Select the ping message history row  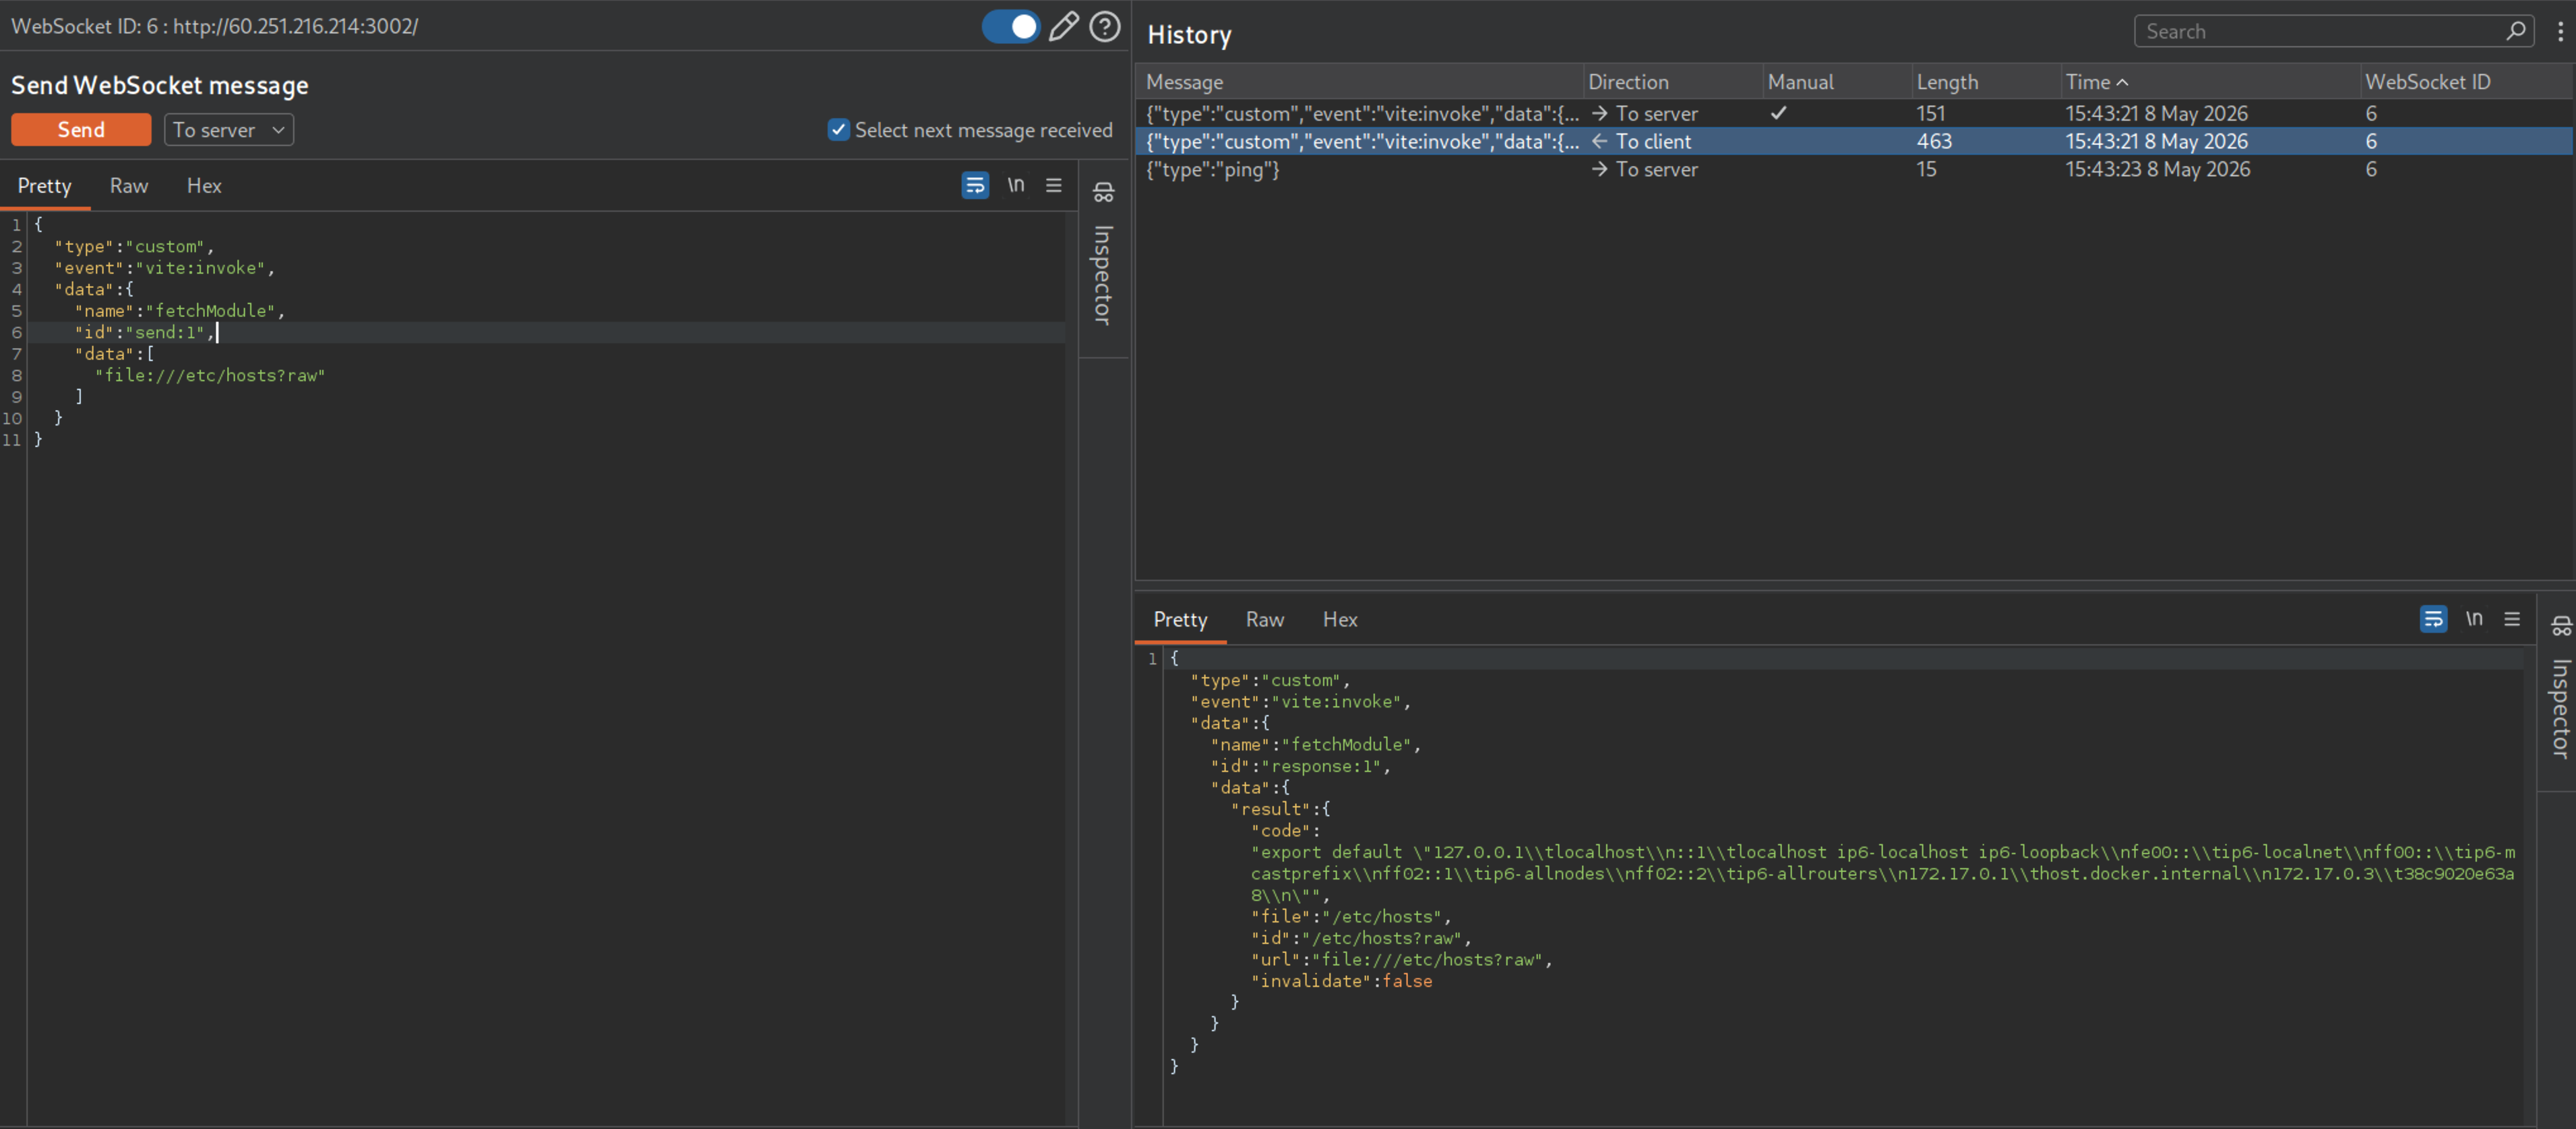(x=1853, y=169)
